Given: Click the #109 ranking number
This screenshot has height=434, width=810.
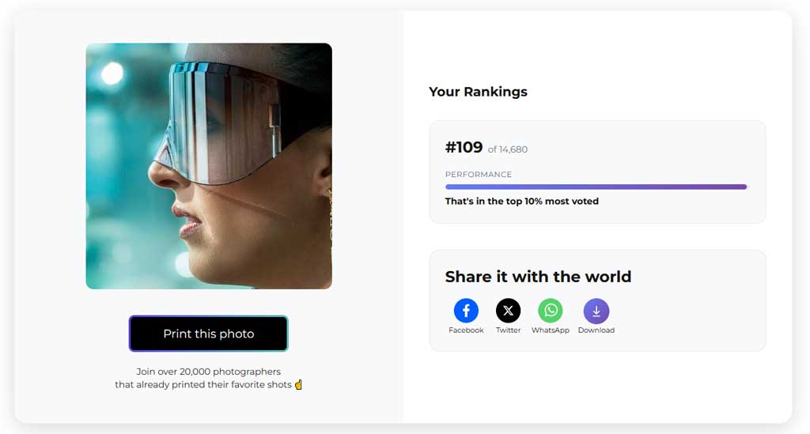Looking at the screenshot, I should 464,148.
